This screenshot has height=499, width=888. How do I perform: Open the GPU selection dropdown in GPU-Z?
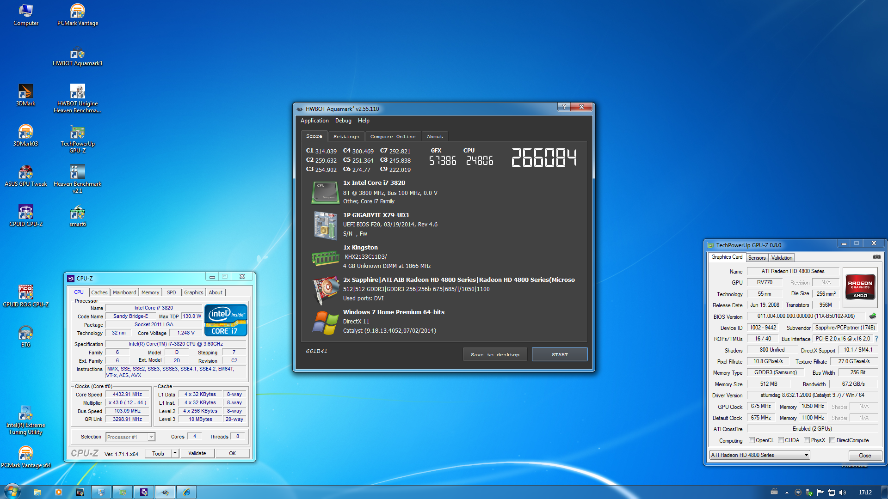point(759,455)
